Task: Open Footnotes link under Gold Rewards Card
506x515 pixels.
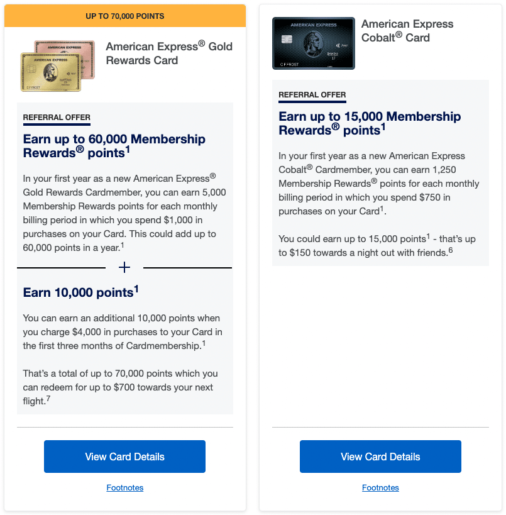Action: point(124,488)
